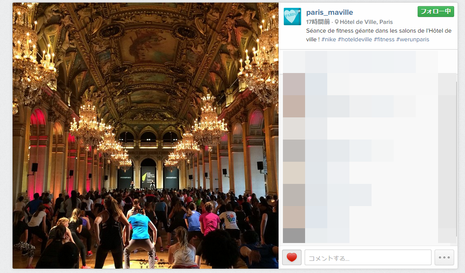
Task: Open the paris_maville profile avatar
Action: pos(292,17)
